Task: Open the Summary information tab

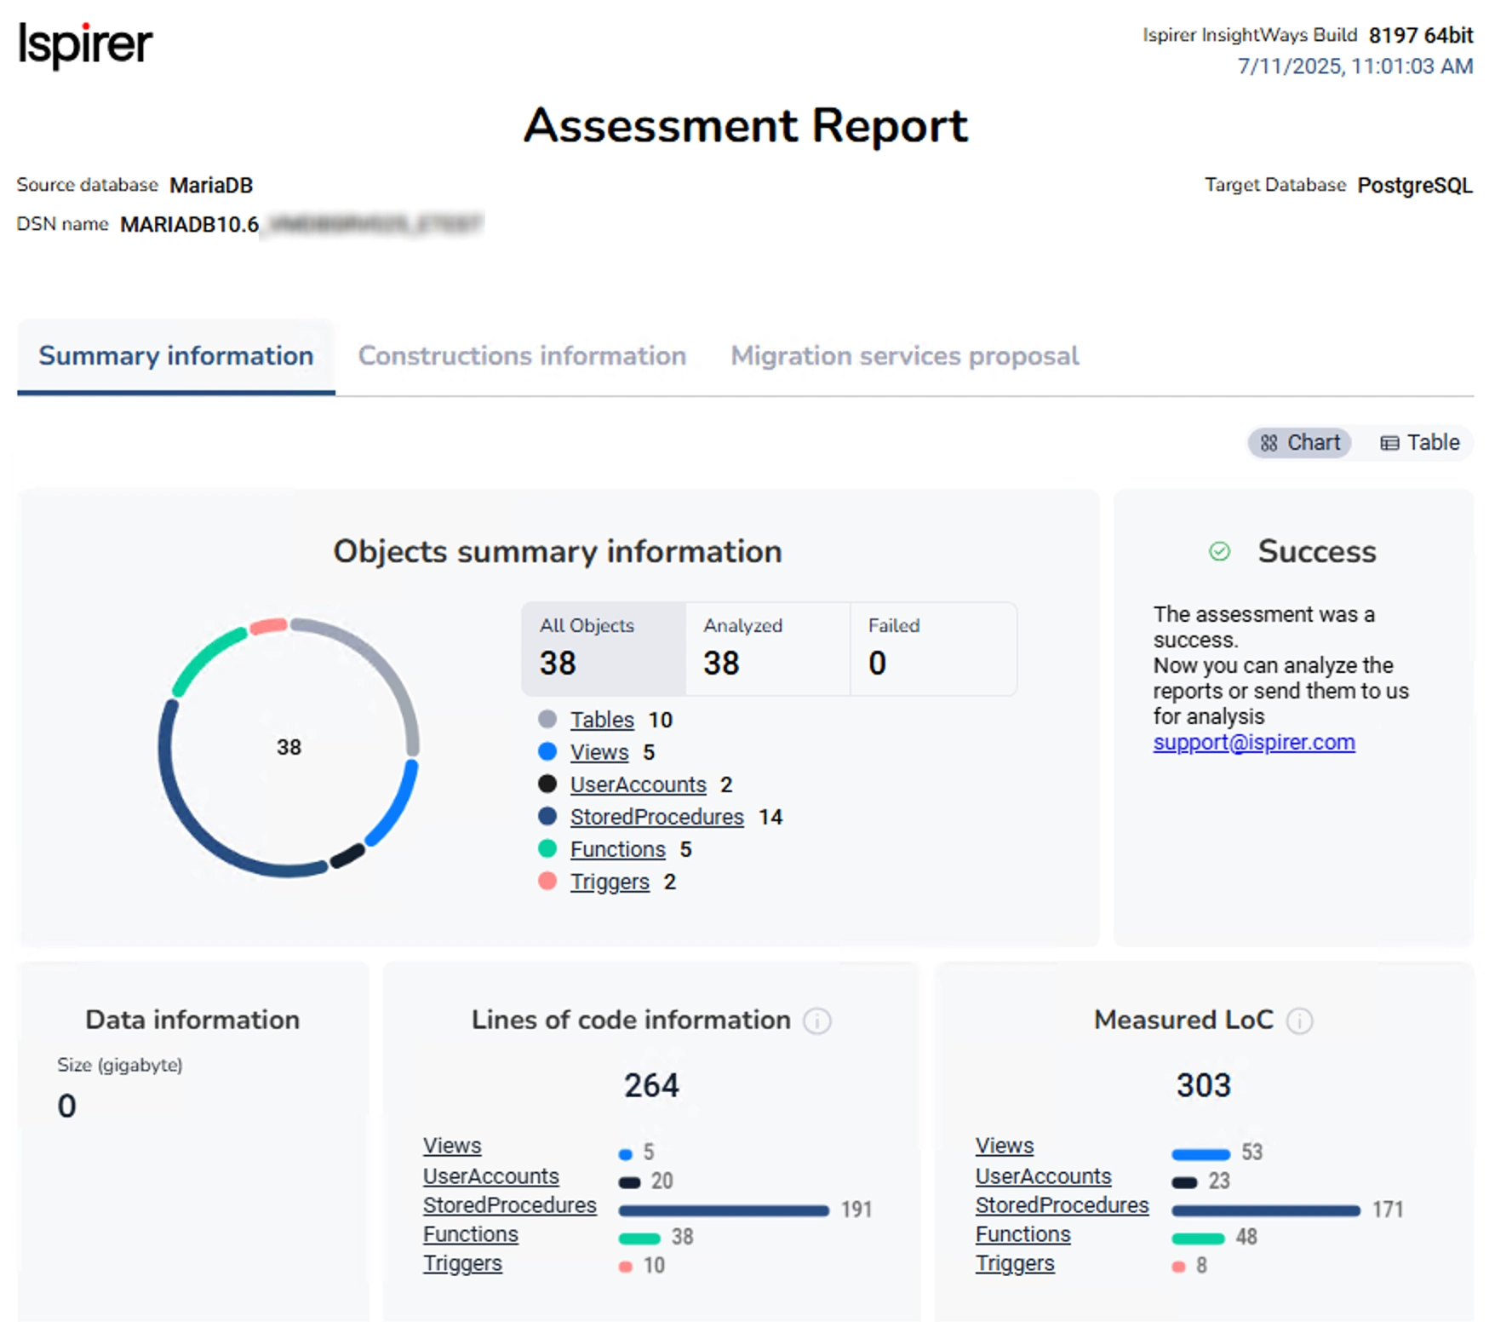Action: coord(176,356)
